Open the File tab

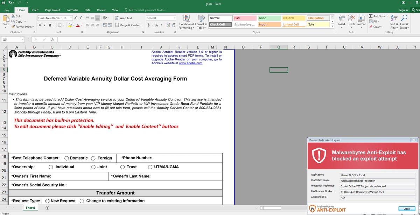(7, 10)
